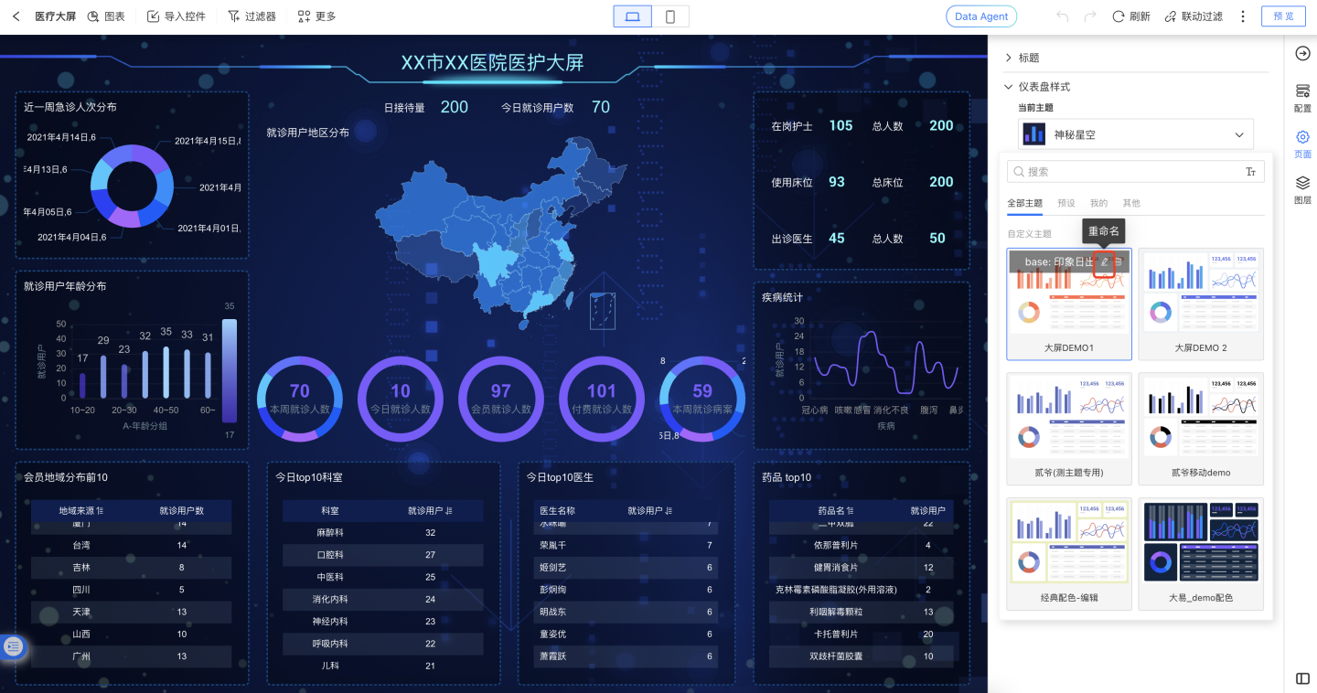Viewport: 1317px width, 693px height.
Task: Switch to mobile layout view
Action: 670,16
